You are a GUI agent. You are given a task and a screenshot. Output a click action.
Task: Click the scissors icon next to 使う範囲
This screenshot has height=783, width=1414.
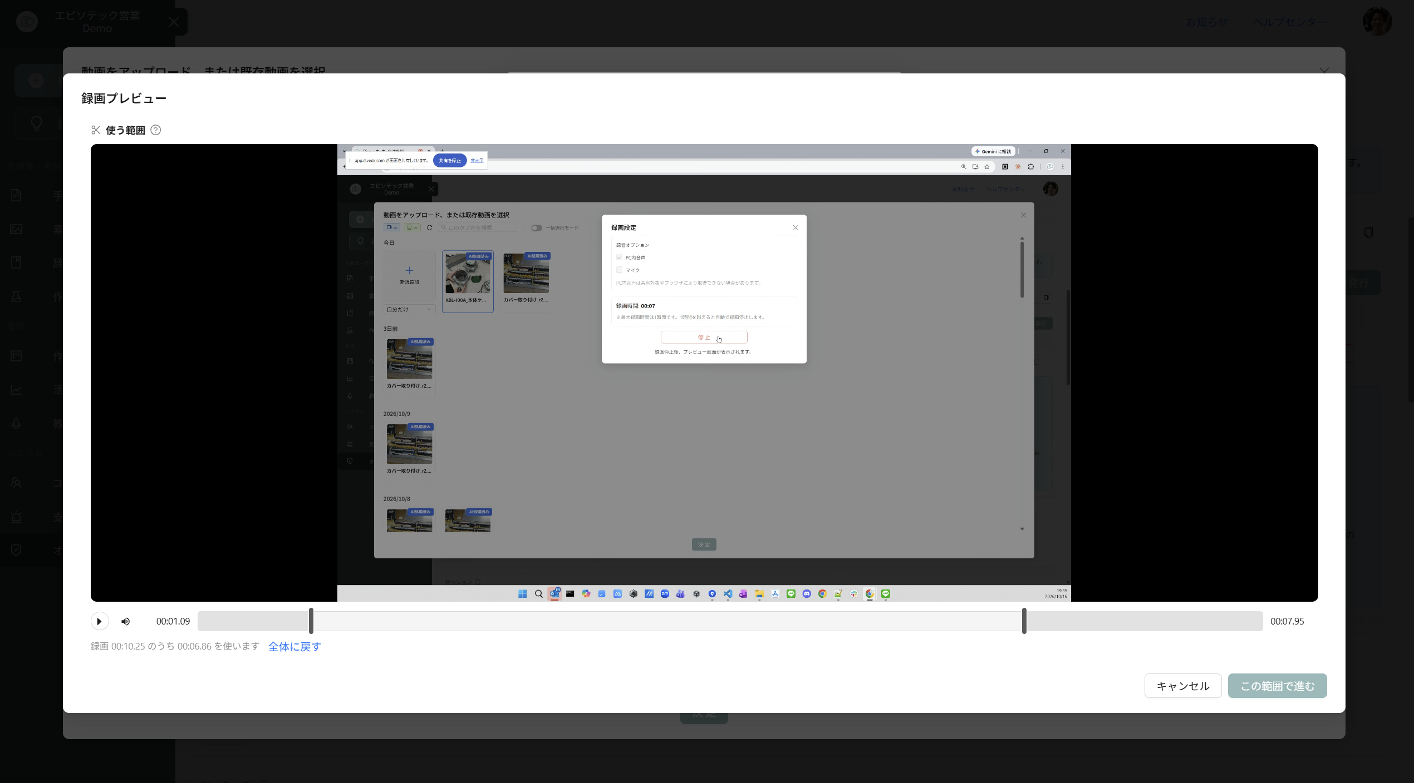tap(96, 130)
